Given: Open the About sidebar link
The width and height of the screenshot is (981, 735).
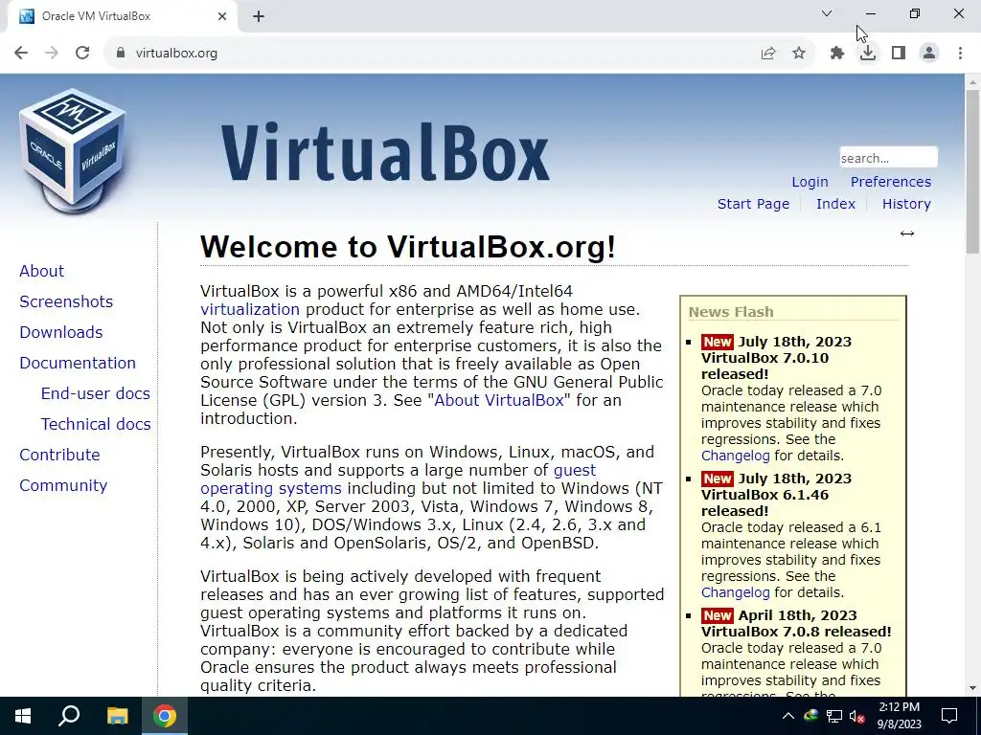Looking at the screenshot, I should (41, 271).
